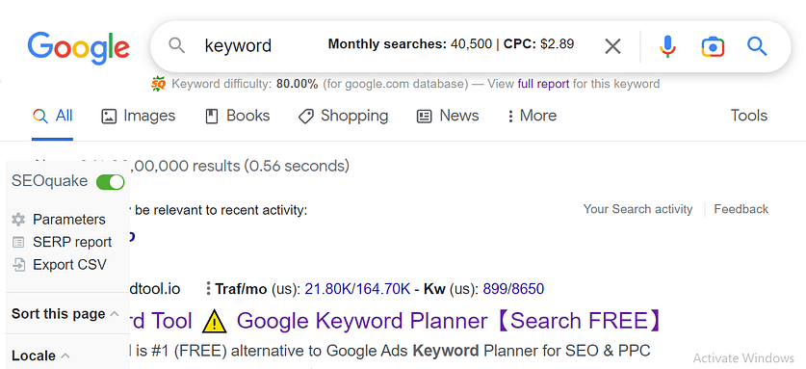Screen dimensions: 806x369
Task: Switch to the News tab
Action: pyautogui.click(x=447, y=116)
